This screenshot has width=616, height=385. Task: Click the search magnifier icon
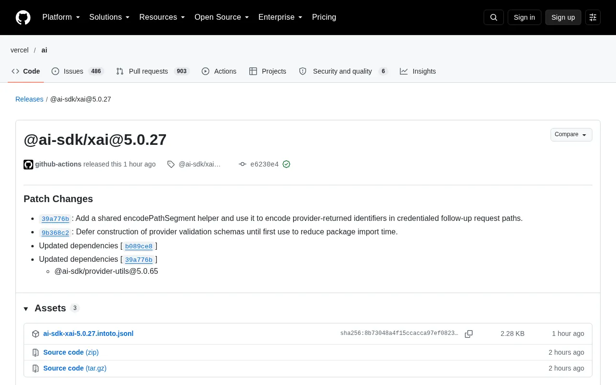(494, 17)
